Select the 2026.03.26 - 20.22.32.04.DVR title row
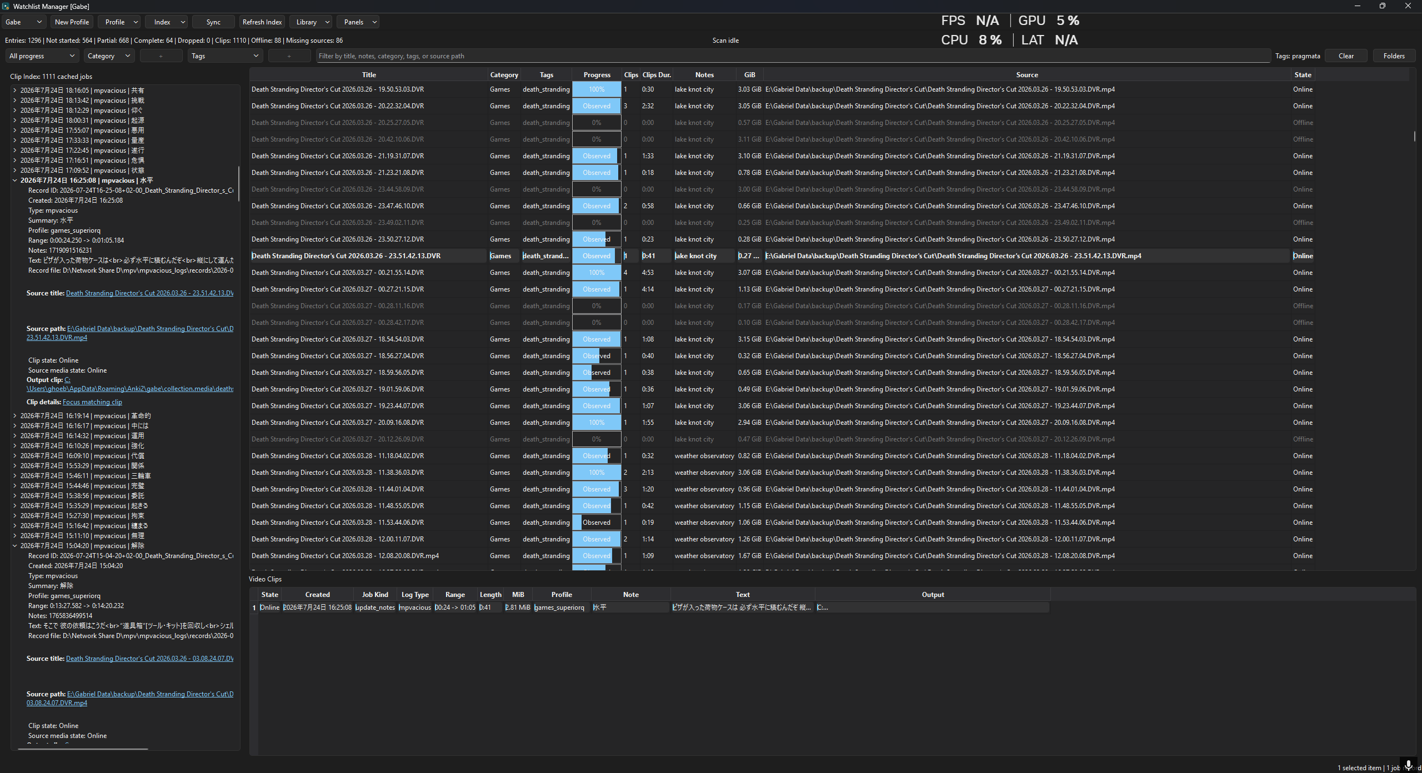 click(x=369, y=106)
